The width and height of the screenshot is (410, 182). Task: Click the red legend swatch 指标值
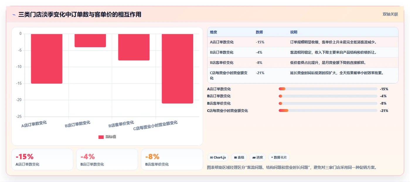click(101, 137)
